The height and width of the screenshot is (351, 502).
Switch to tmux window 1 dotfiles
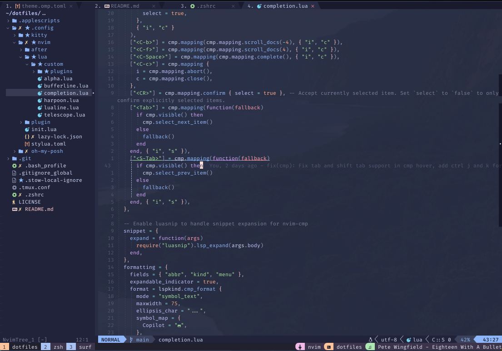click(20, 347)
